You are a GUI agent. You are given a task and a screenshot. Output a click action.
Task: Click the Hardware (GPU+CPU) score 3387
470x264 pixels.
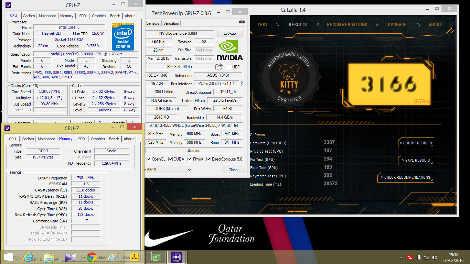(x=329, y=142)
